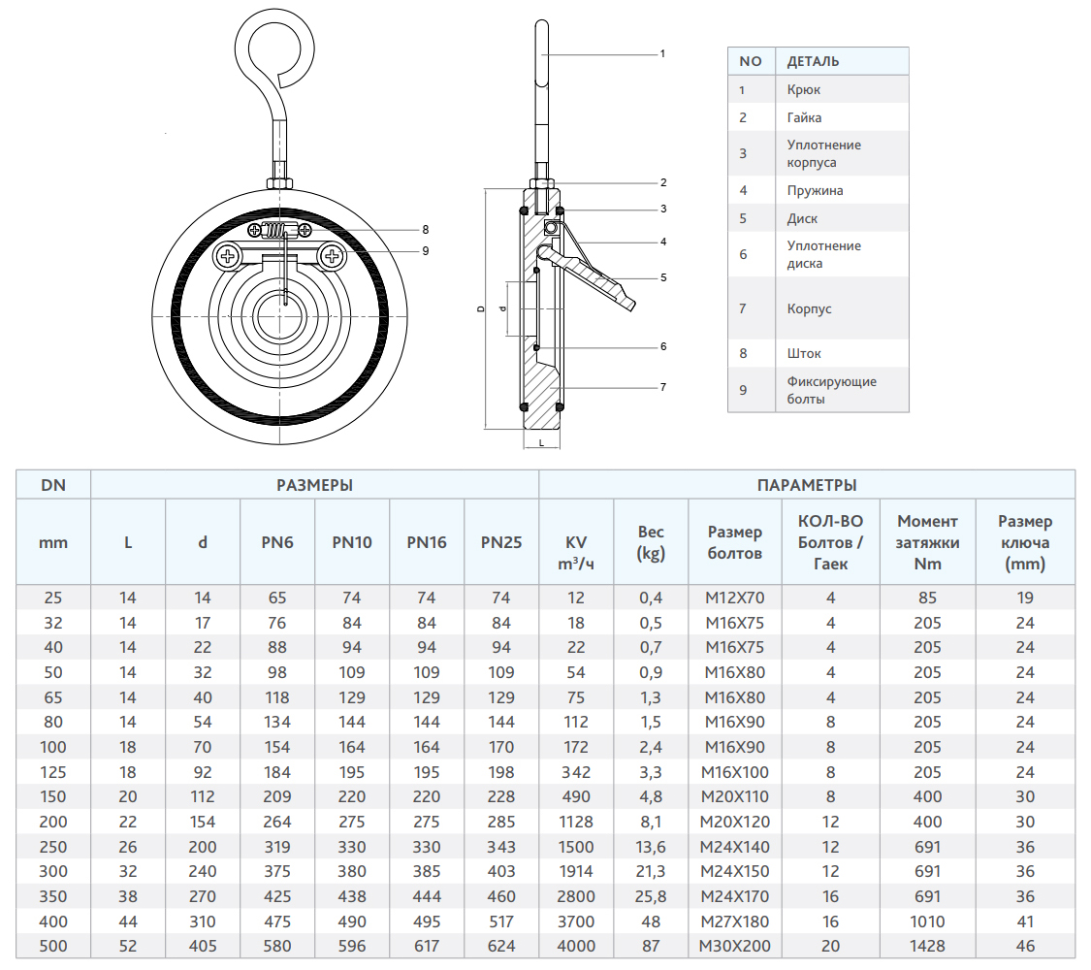1091x970 pixels.
Task: Click the right cross-head fixing bolt
Action: coord(332,256)
